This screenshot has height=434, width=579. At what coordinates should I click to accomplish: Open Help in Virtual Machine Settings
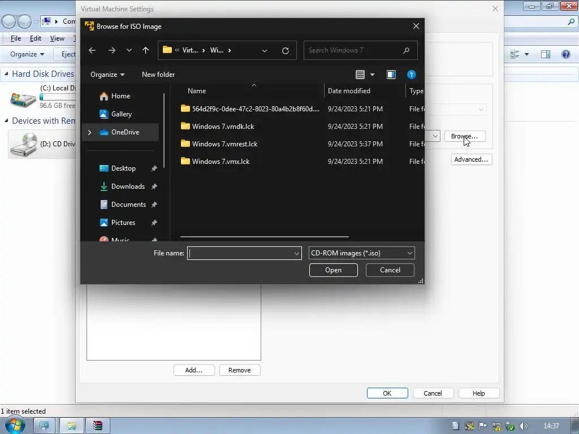[479, 393]
